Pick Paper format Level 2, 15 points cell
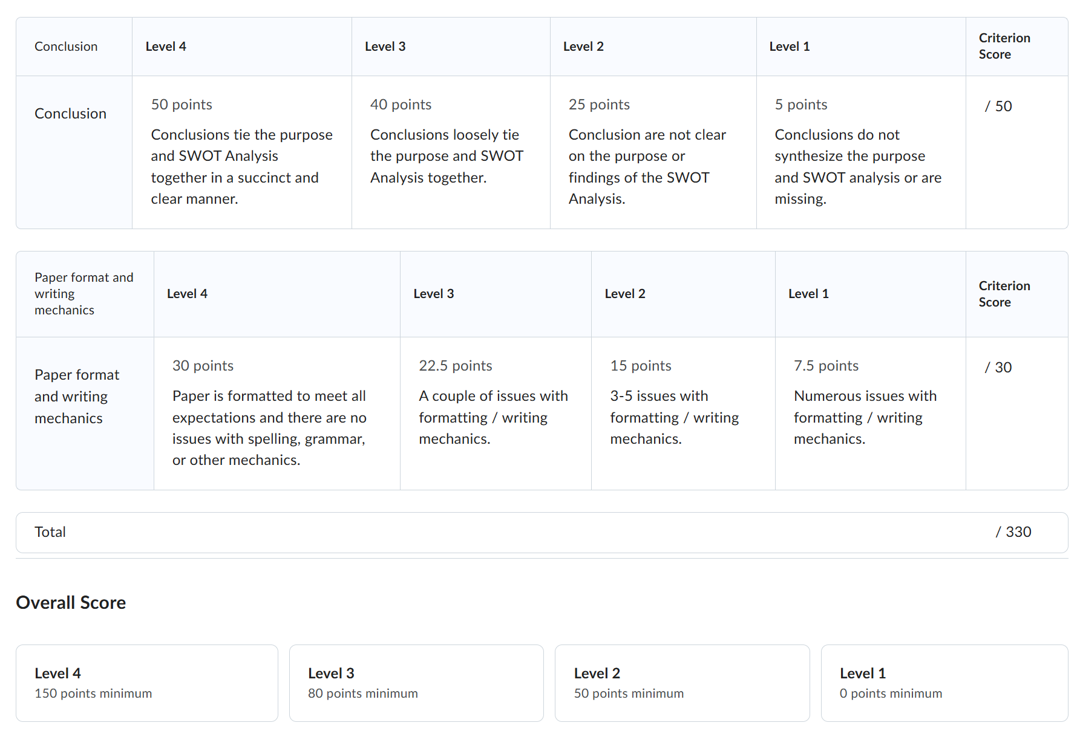 pyautogui.click(x=683, y=413)
